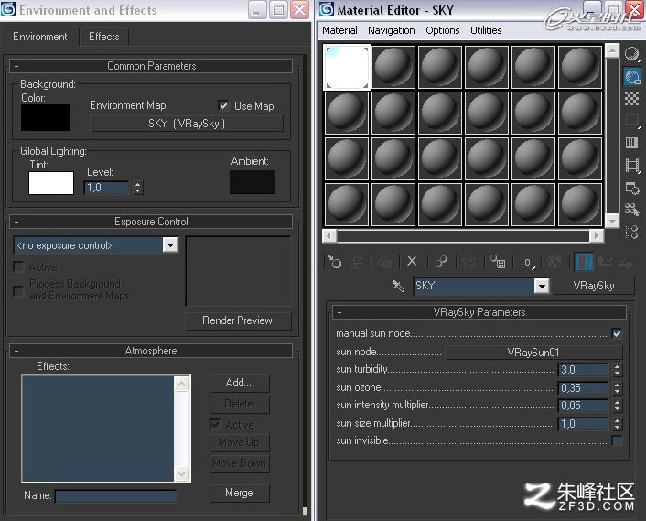Click the Ambient color swatch

[253, 182]
